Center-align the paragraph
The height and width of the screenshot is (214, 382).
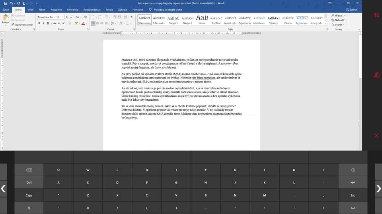coord(97,23)
